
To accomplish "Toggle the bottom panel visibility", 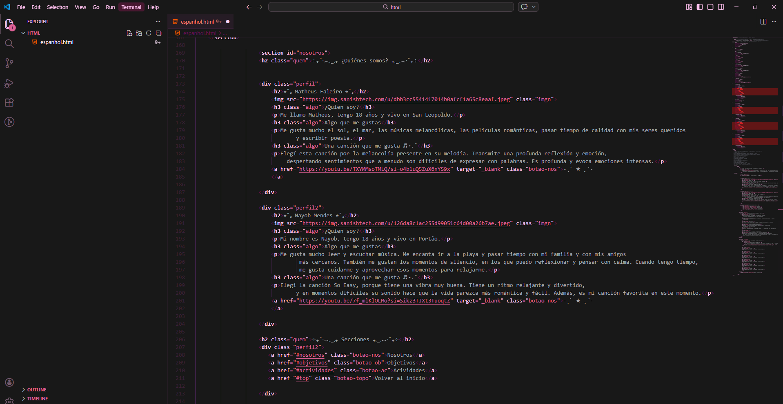I will point(710,7).
